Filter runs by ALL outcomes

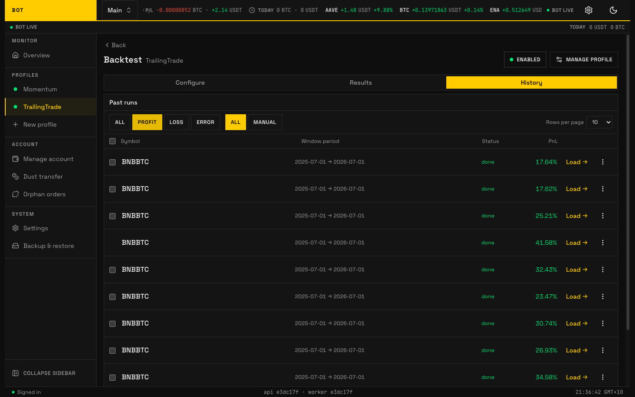click(120, 122)
